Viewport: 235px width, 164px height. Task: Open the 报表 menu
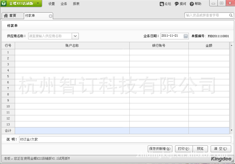76,4
